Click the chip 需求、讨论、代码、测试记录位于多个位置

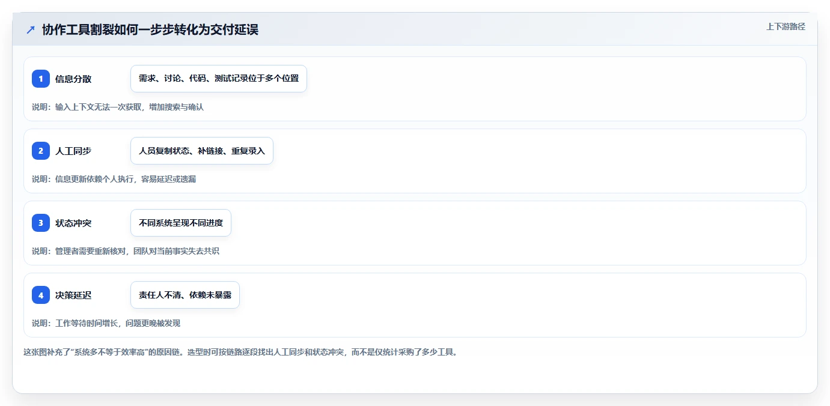219,79
